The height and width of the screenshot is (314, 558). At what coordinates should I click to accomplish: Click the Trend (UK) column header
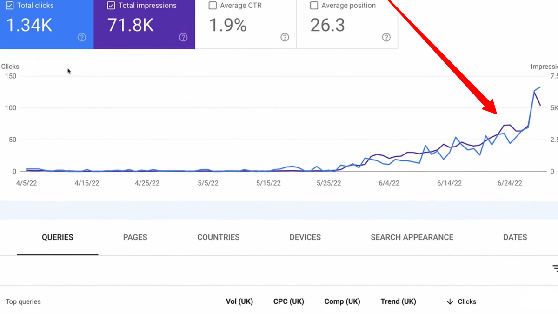click(399, 301)
